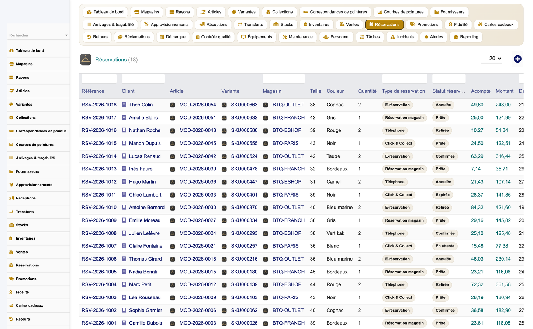Click the Référence filter input field
The height and width of the screenshot is (329, 533).
point(99,78)
